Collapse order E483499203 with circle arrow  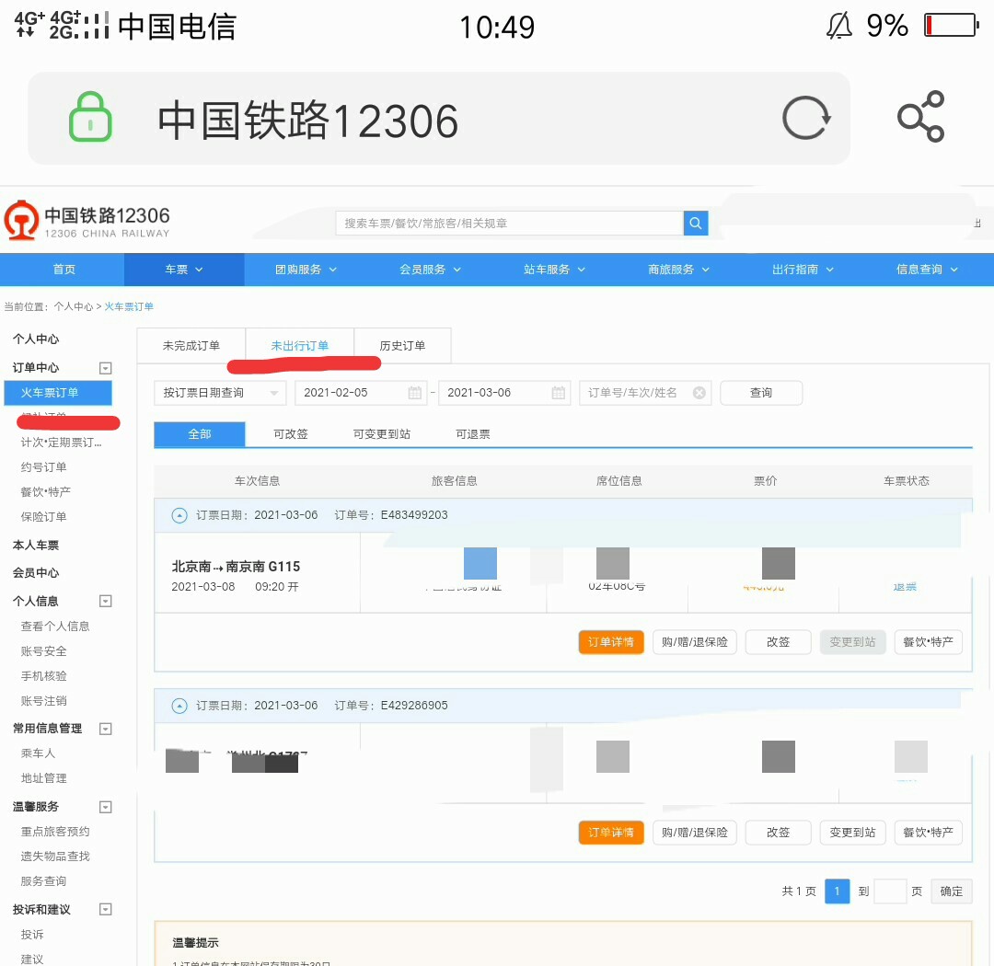pos(179,515)
